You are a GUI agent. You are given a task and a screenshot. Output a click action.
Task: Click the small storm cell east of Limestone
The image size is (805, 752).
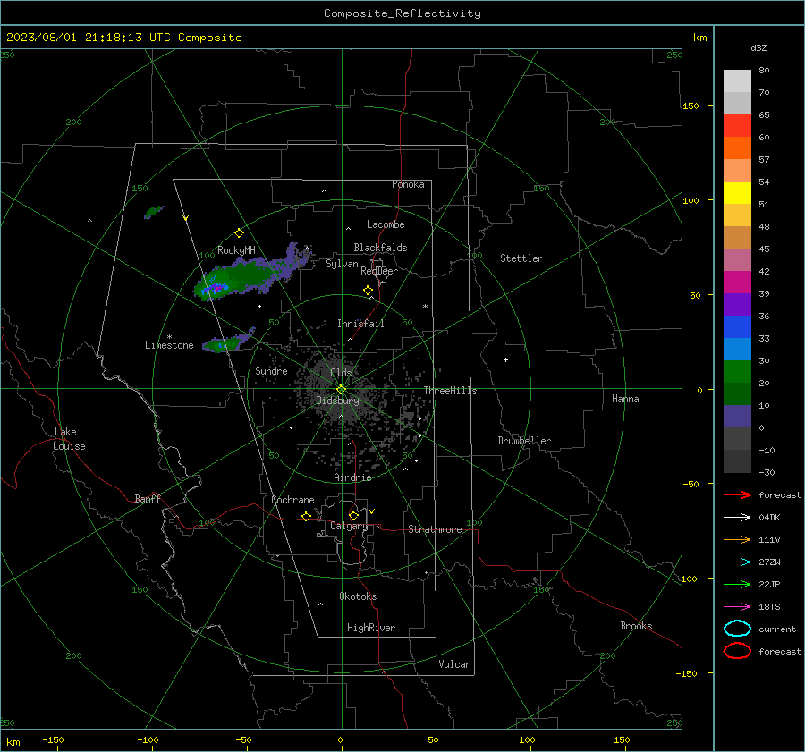[228, 342]
